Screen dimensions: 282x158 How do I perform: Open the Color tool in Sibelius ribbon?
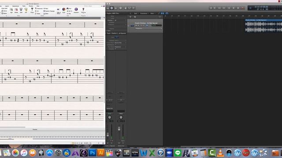tap(63, 10)
